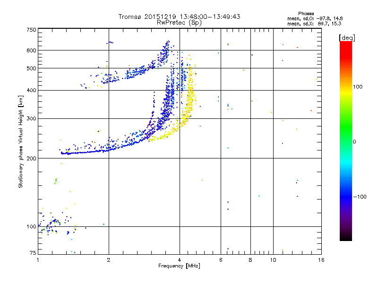378x283 pixels.
Task: Click the colorbar label '-100'
Action: (360, 197)
